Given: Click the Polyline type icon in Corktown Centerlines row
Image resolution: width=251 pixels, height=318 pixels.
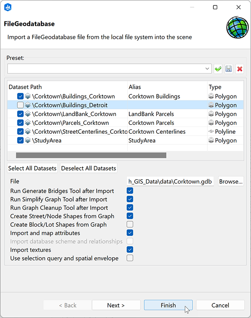Looking at the screenshot, I should coord(211,132).
